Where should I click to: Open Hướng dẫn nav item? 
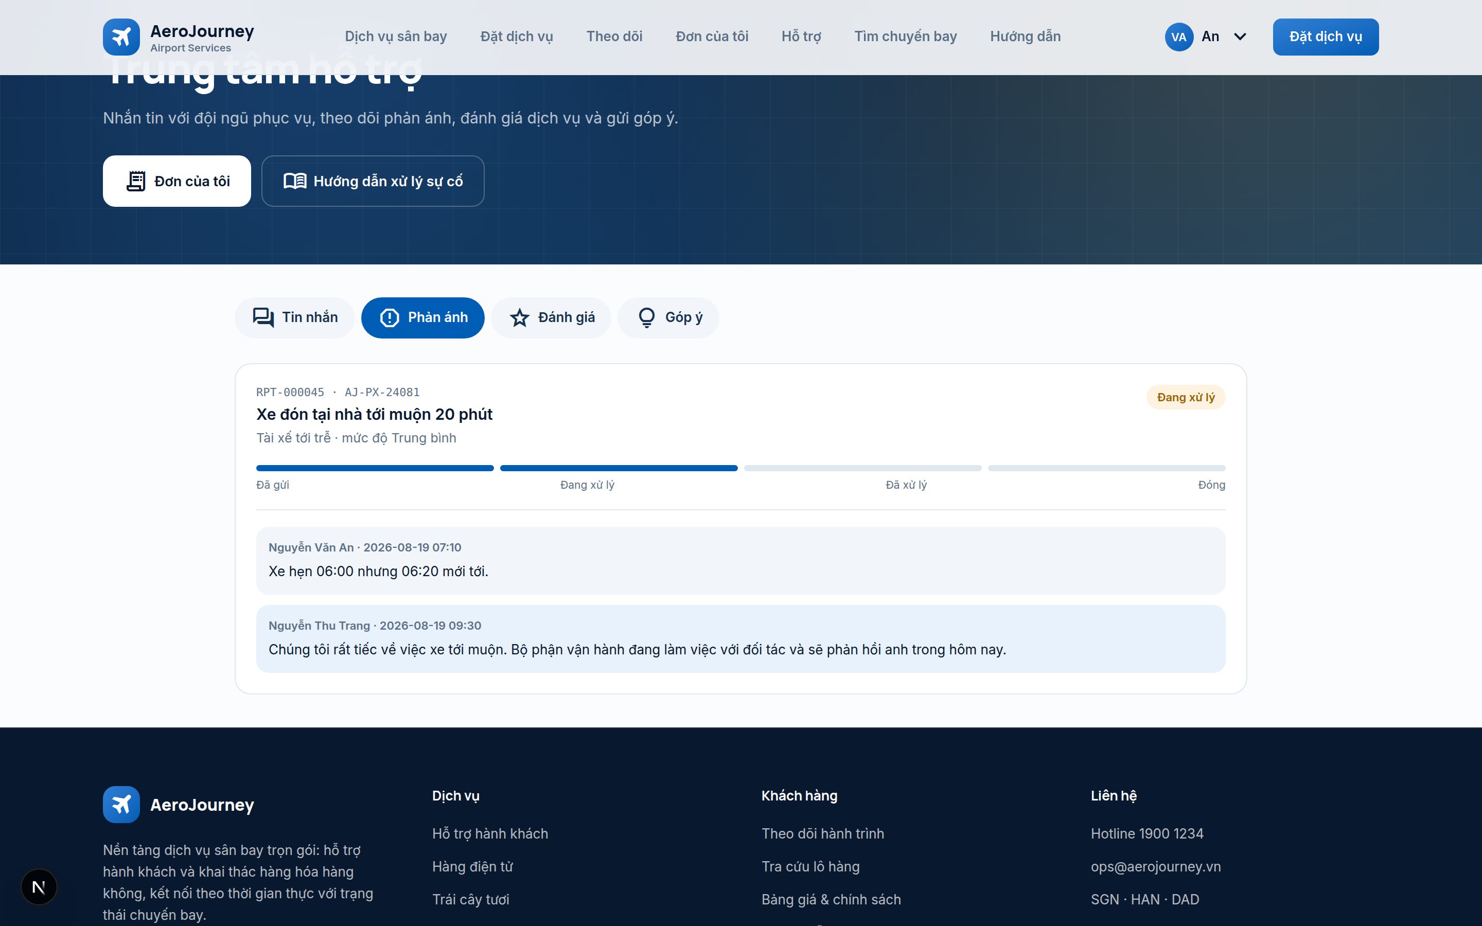pos(1025,37)
